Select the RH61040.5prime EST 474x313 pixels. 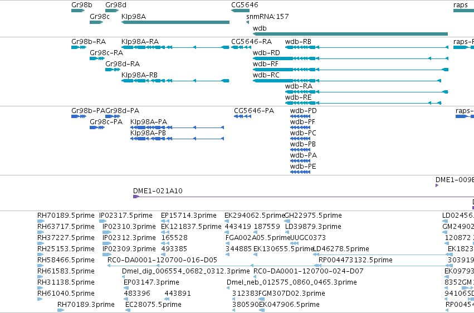click(40, 300)
